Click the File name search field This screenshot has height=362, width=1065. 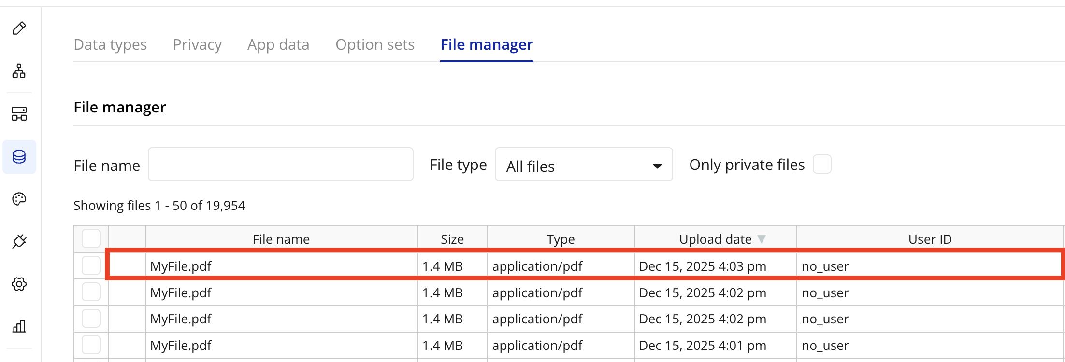(x=280, y=165)
